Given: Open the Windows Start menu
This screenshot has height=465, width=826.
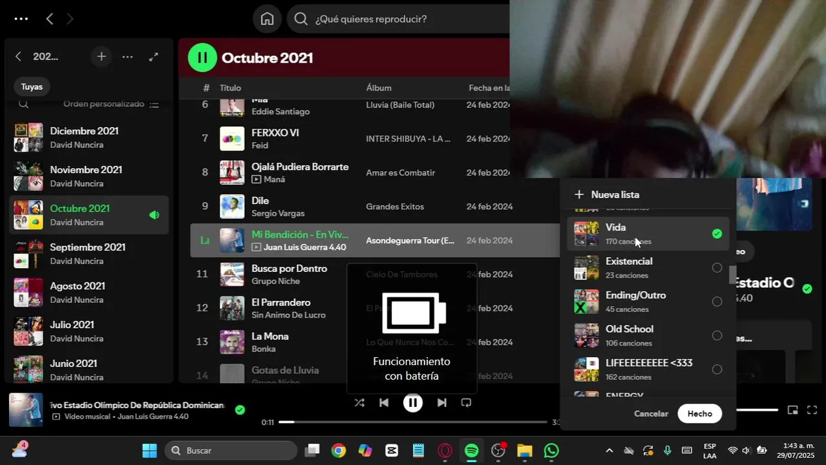Looking at the screenshot, I should point(149,450).
